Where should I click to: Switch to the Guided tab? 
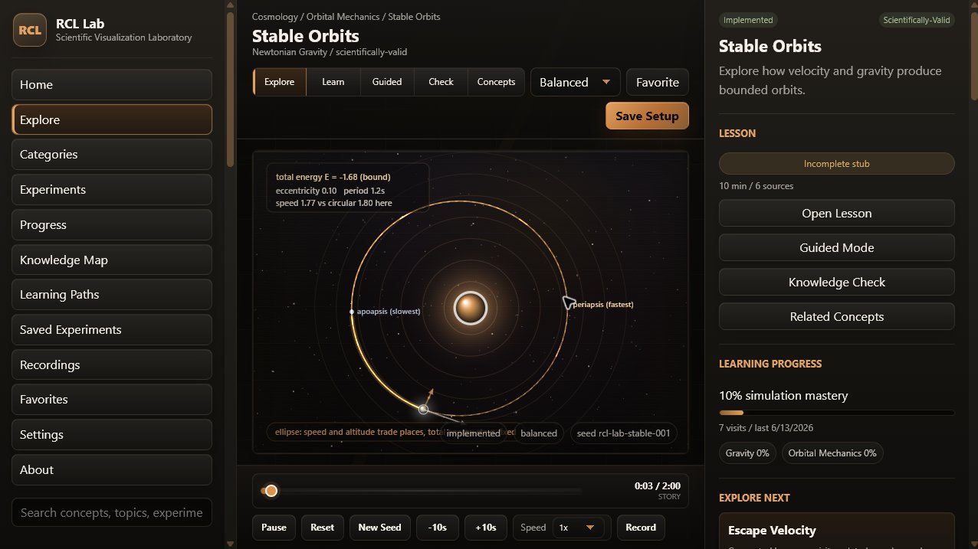click(387, 82)
